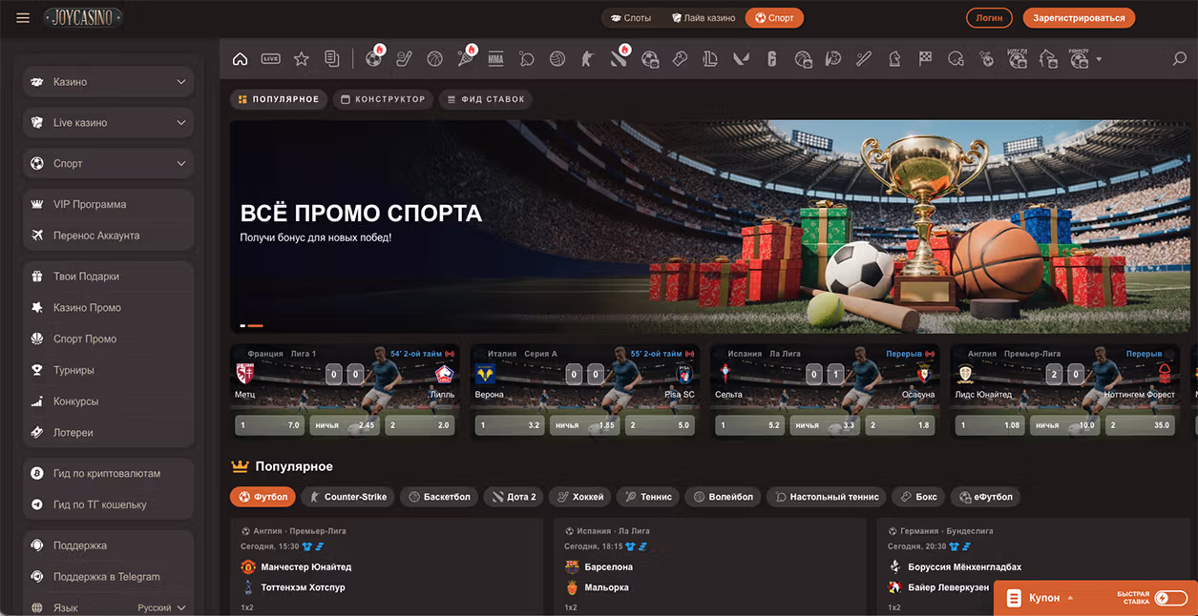Select the MMA icon in toolbar
The image size is (1198, 616).
(495, 59)
